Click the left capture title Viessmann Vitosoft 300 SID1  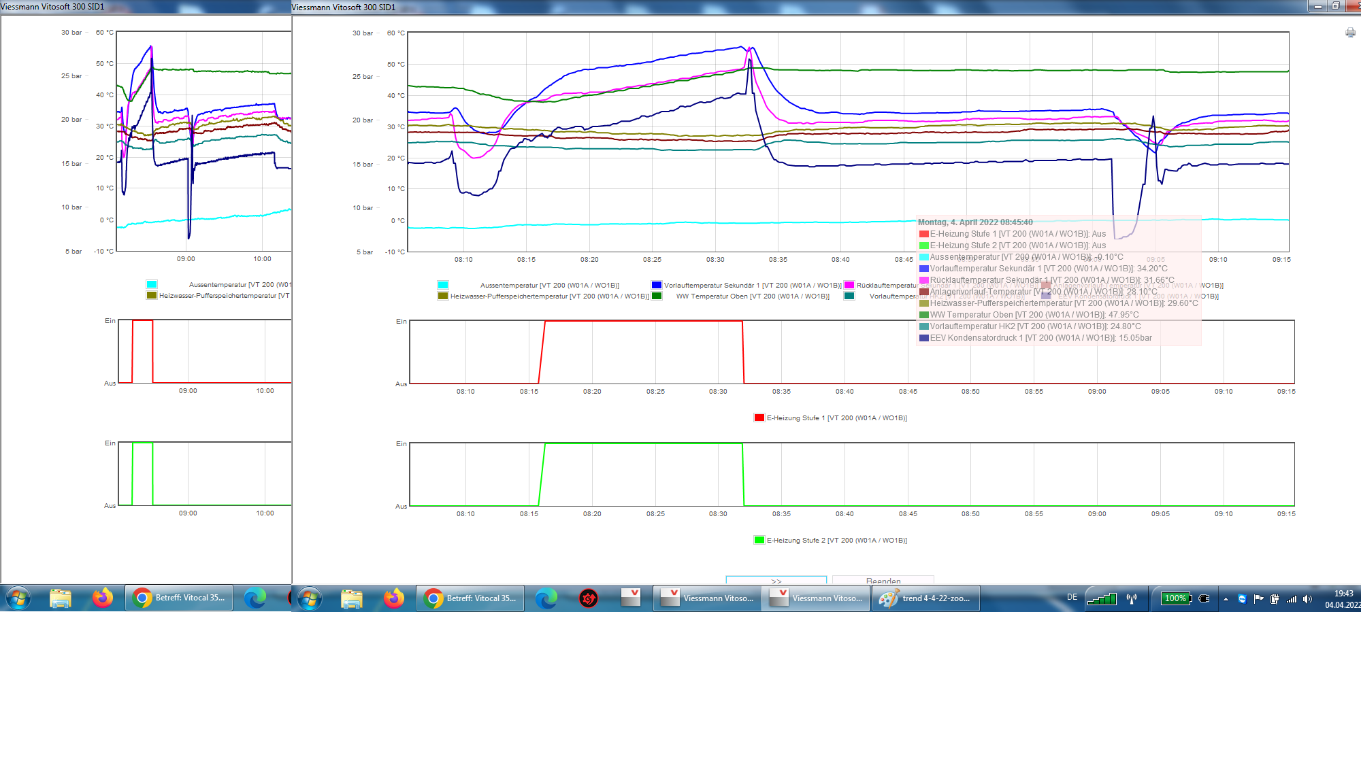point(52,7)
